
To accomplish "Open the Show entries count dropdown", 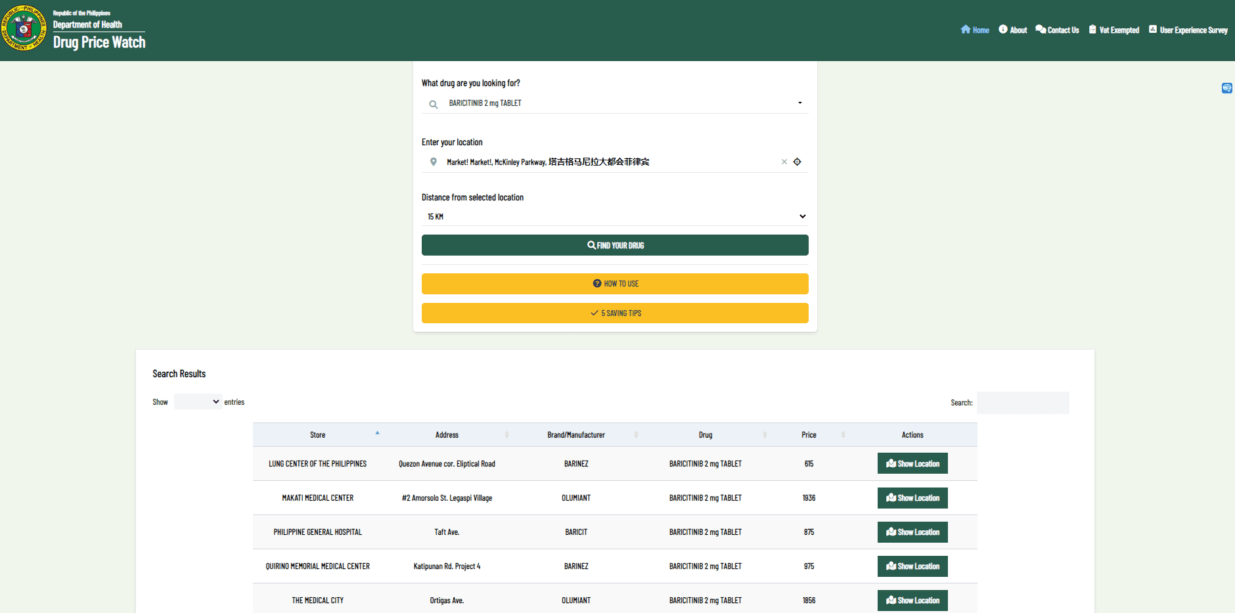I will pos(198,401).
